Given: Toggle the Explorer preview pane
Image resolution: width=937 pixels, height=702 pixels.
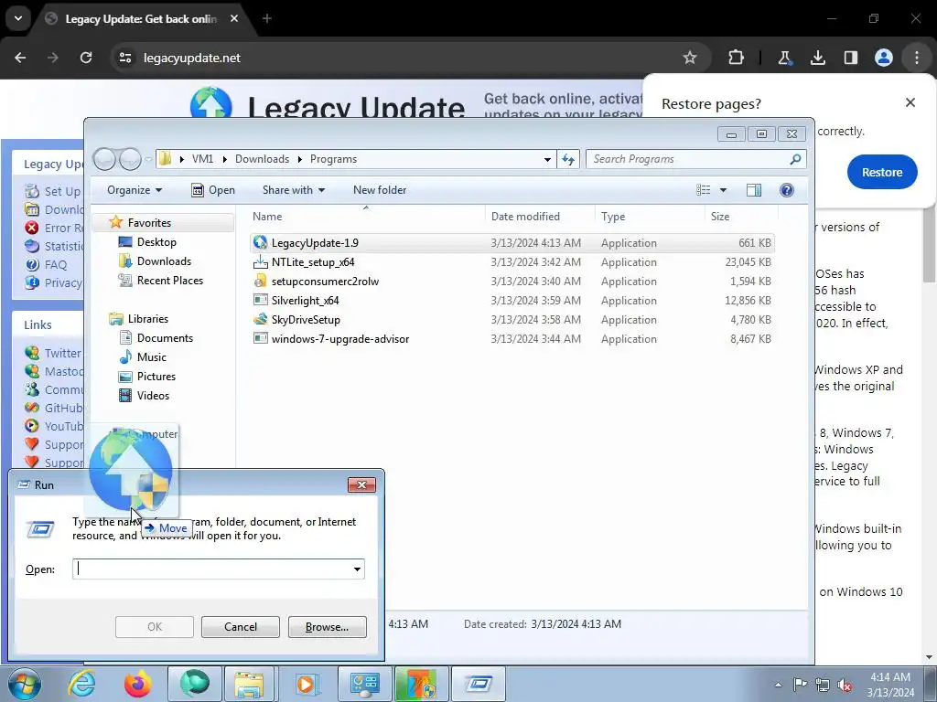Looking at the screenshot, I should click(x=754, y=190).
